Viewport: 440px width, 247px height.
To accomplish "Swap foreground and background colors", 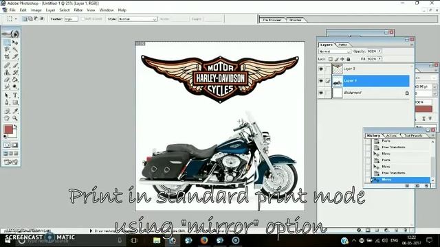I will coord(15,126).
